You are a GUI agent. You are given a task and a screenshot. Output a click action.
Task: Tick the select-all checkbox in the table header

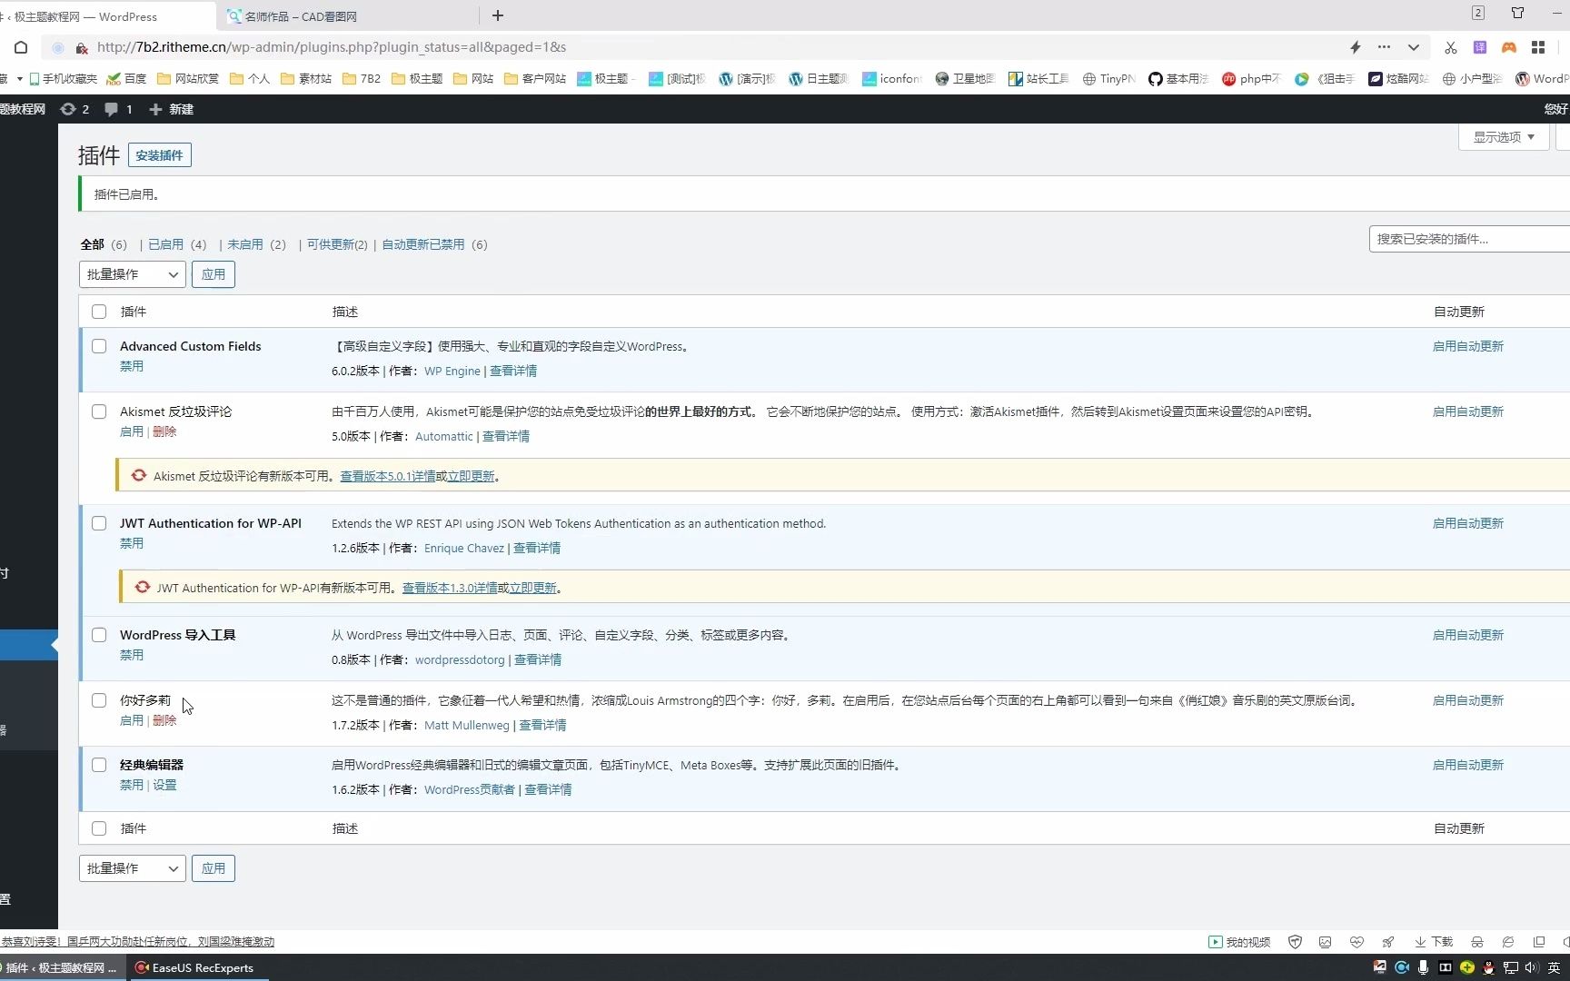(x=99, y=312)
